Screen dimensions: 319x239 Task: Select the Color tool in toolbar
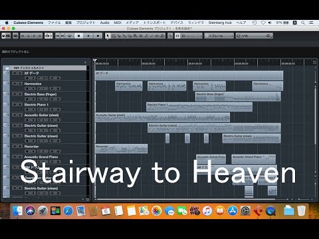(163, 36)
